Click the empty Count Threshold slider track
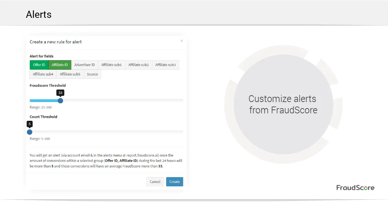Viewport: 388px width, 204px height. pos(107,132)
